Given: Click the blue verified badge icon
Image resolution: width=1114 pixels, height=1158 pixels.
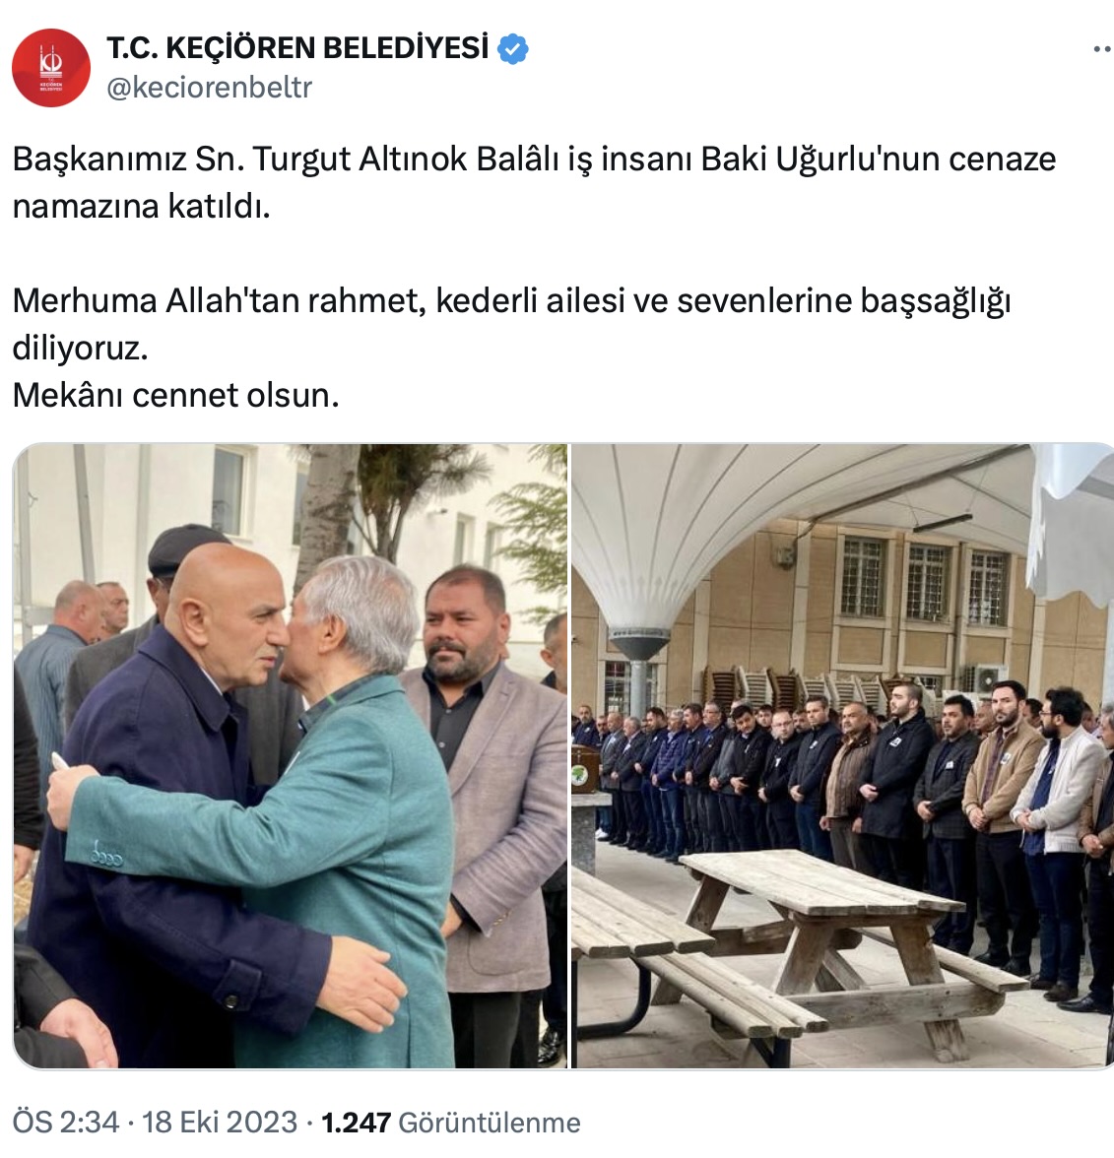Looking at the screenshot, I should click(512, 49).
